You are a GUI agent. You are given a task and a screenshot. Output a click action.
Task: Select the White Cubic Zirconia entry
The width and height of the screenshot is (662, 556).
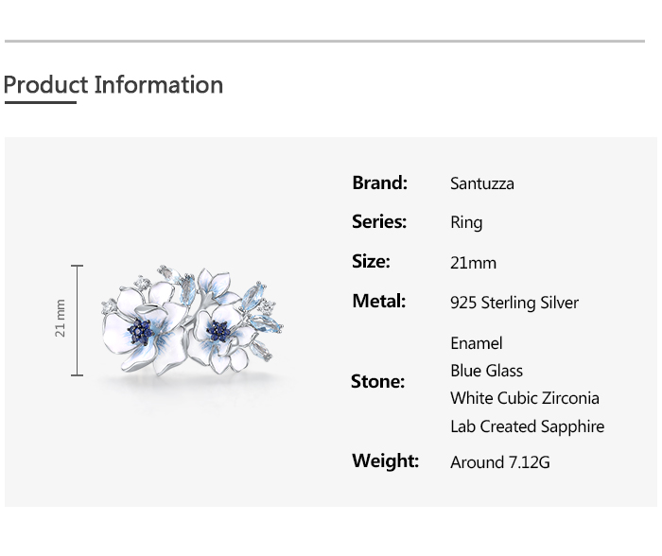pyautogui.click(x=525, y=398)
